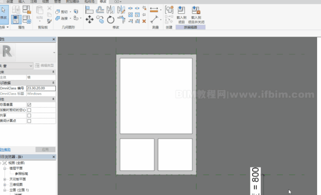Screen dimensions: 321x195
Task: Click the red Delete icon
Action: tap(144, 21)
